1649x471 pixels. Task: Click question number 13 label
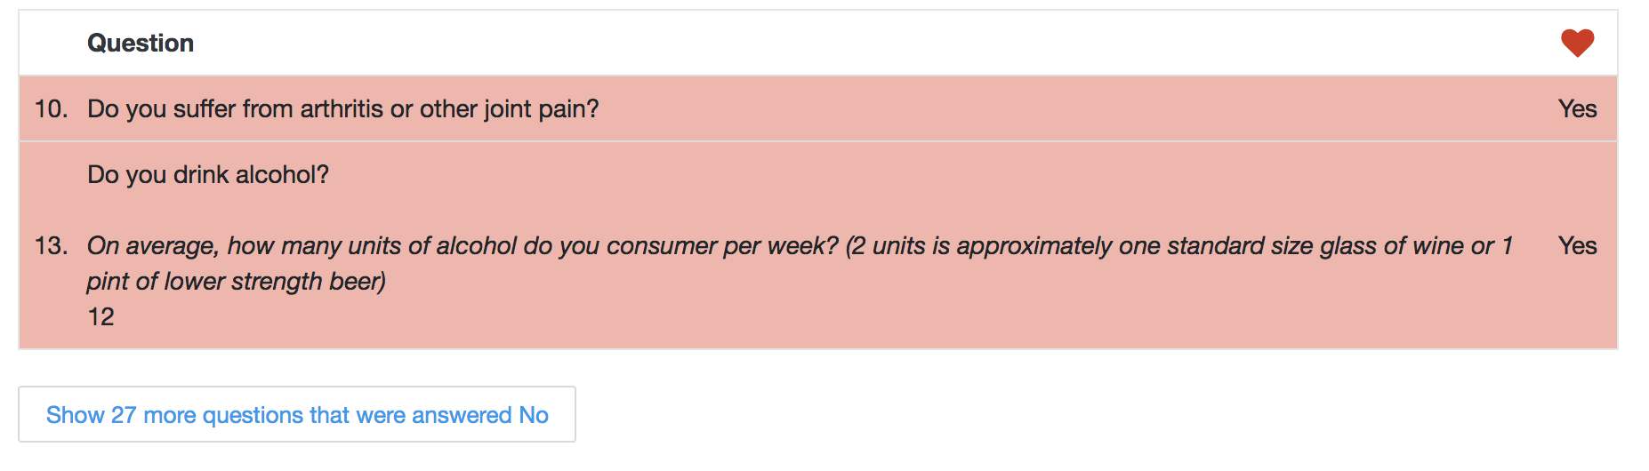[x=51, y=245]
